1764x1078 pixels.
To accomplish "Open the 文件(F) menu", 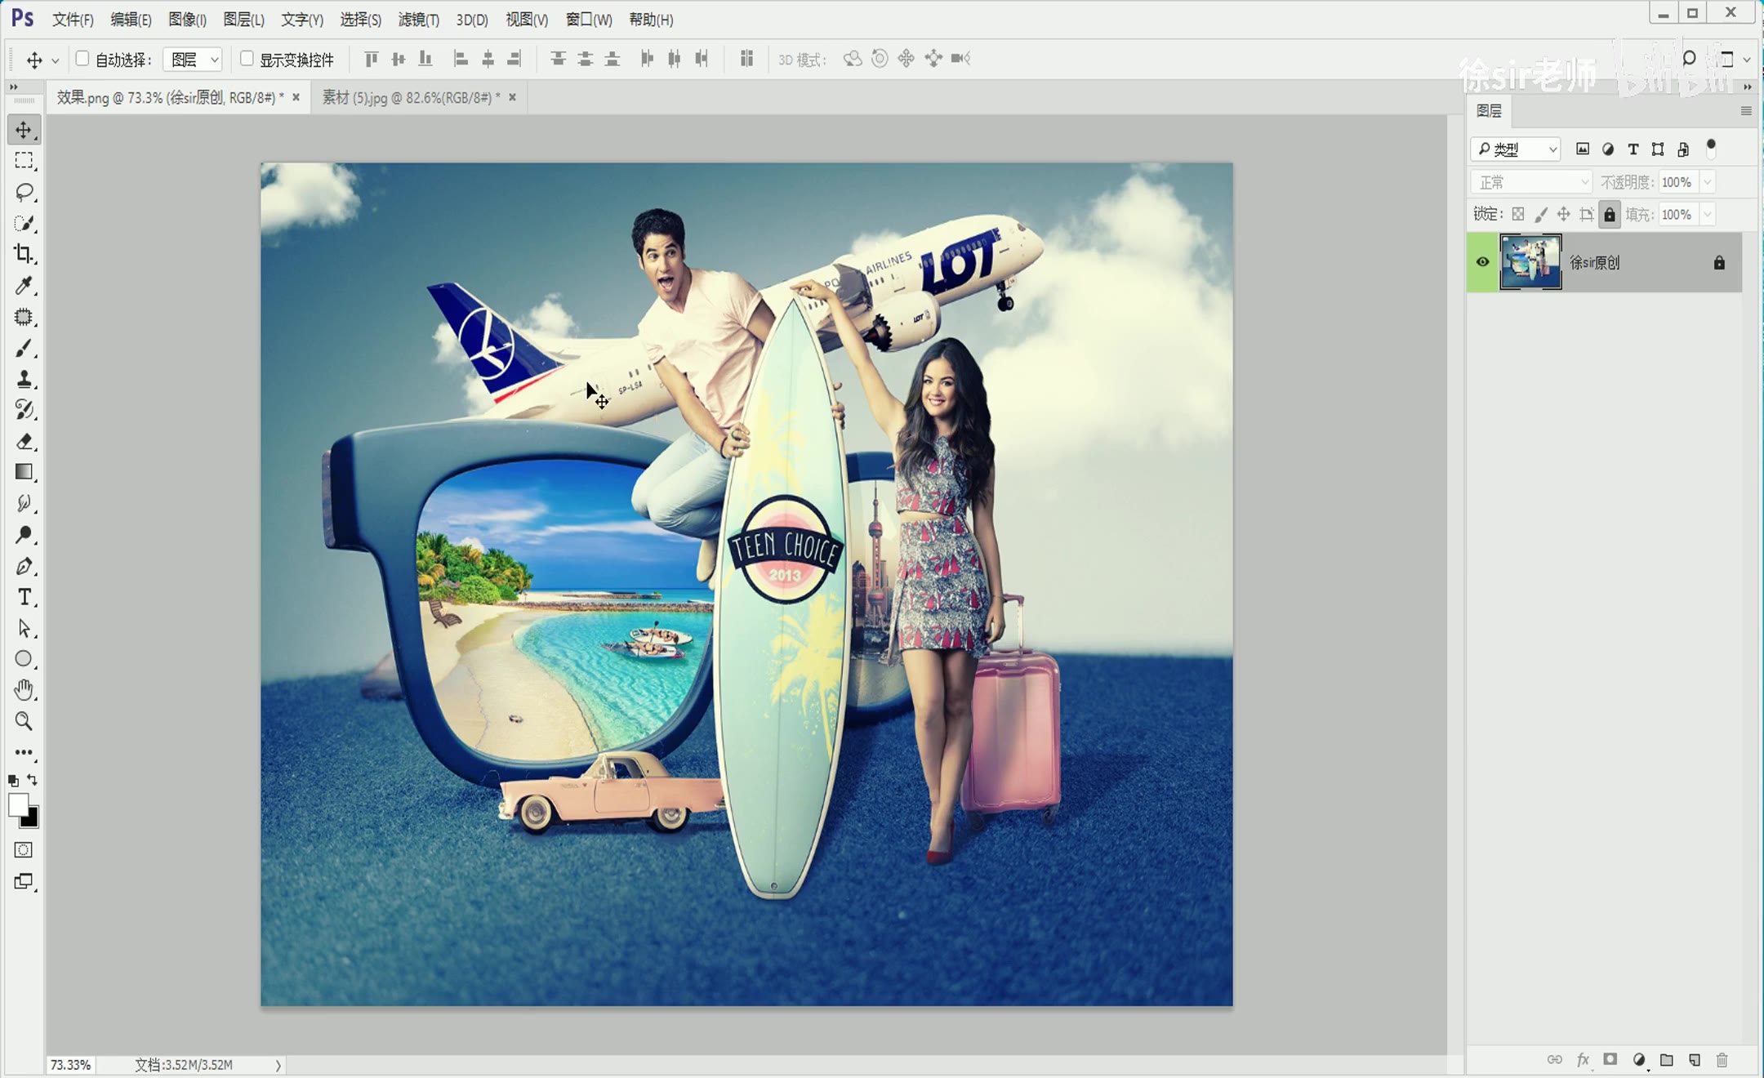I will [73, 20].
